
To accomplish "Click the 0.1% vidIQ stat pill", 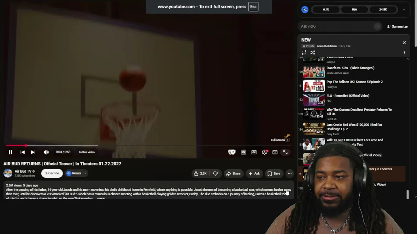I will [326, 9].
